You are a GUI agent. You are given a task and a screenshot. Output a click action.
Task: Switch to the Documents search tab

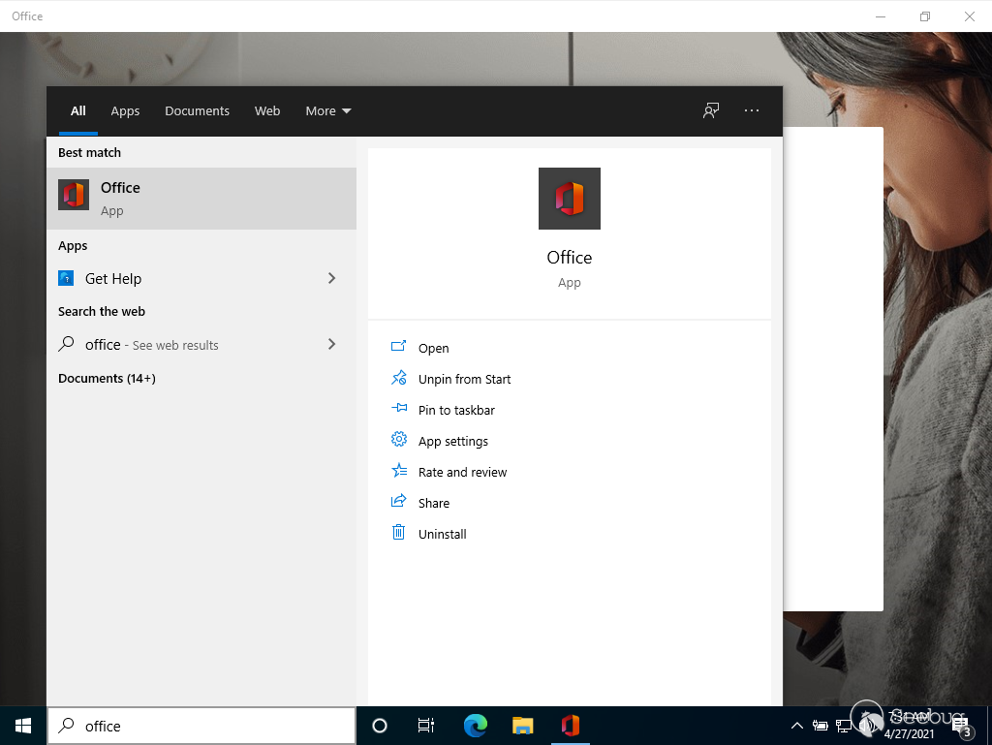(197, 111)
